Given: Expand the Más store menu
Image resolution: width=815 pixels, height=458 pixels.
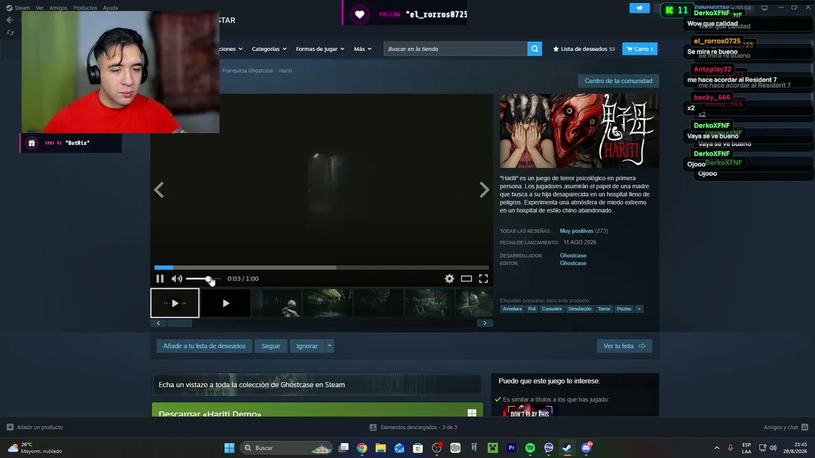Looking at the screenshot, I should (x=363, y=49).
